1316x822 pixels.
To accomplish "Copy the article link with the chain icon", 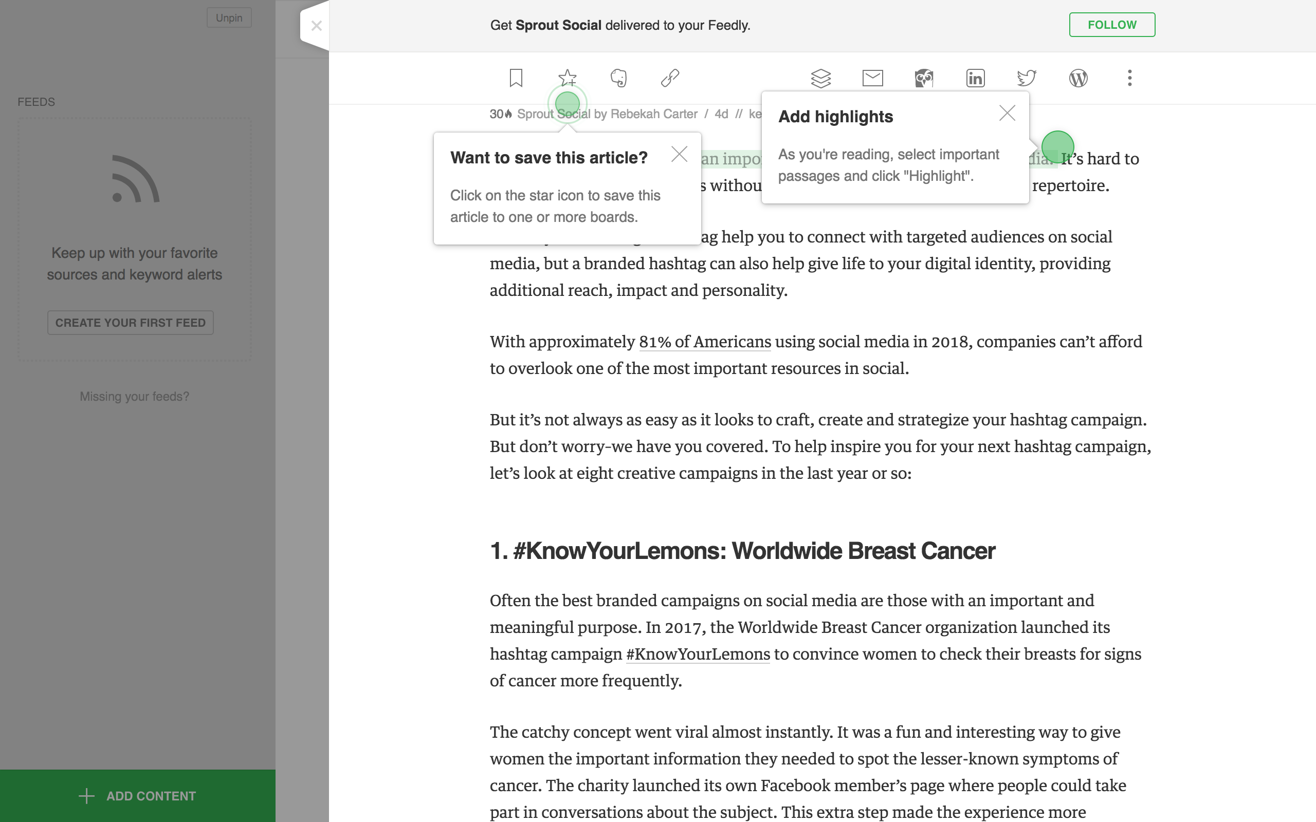I will pyautogui.click(x=670, y=78).
